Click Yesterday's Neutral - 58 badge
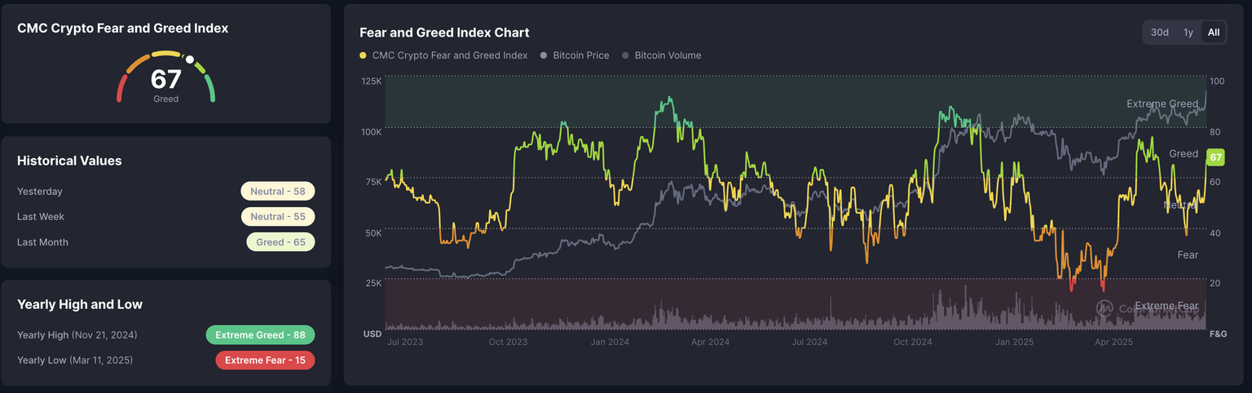 [277, 192]
